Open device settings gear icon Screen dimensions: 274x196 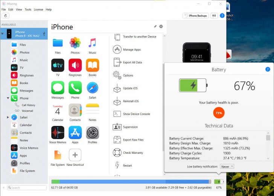[x=161, y=26]
